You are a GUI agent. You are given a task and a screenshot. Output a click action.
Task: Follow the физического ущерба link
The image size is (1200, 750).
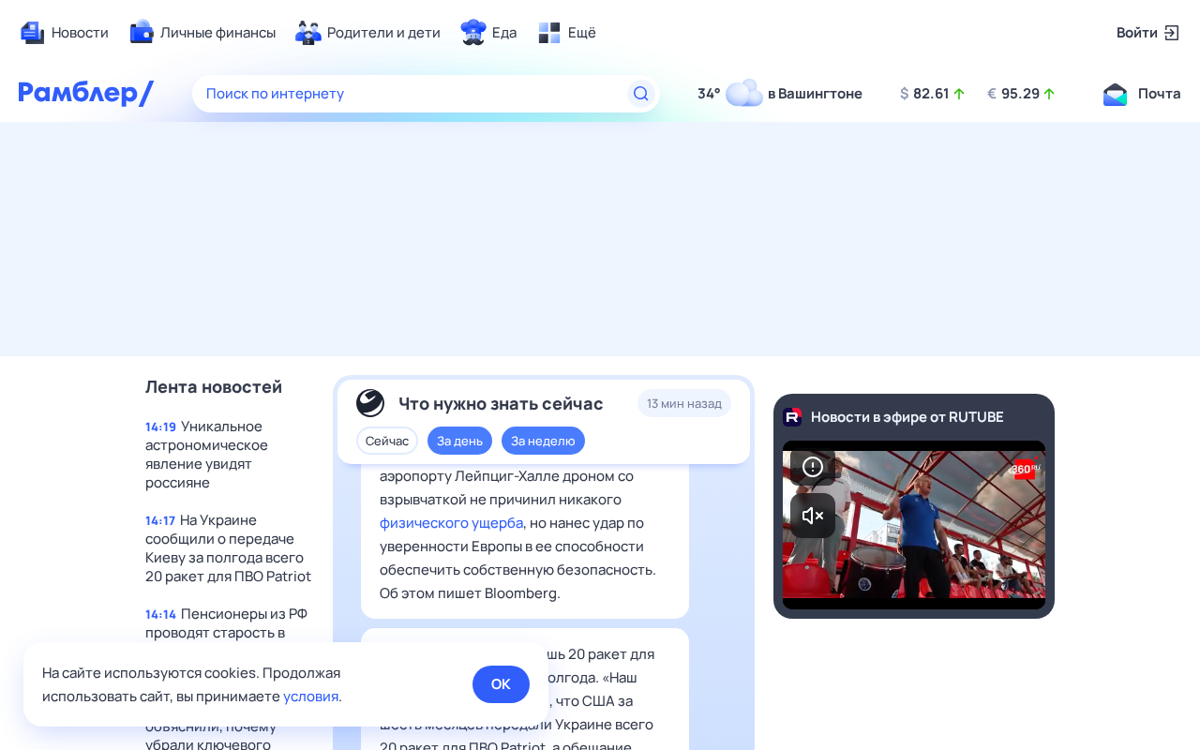coord(451,522)
